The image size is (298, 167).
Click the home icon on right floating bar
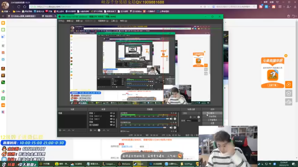pos(288,93)
